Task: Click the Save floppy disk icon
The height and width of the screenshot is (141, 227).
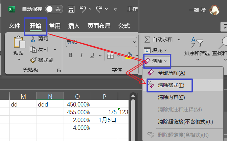Action: tap(71, 9)
